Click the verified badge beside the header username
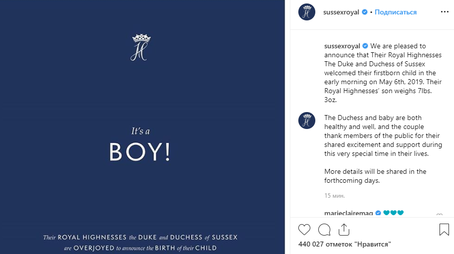This screenshot has height=254, width=454. [365, 12]
